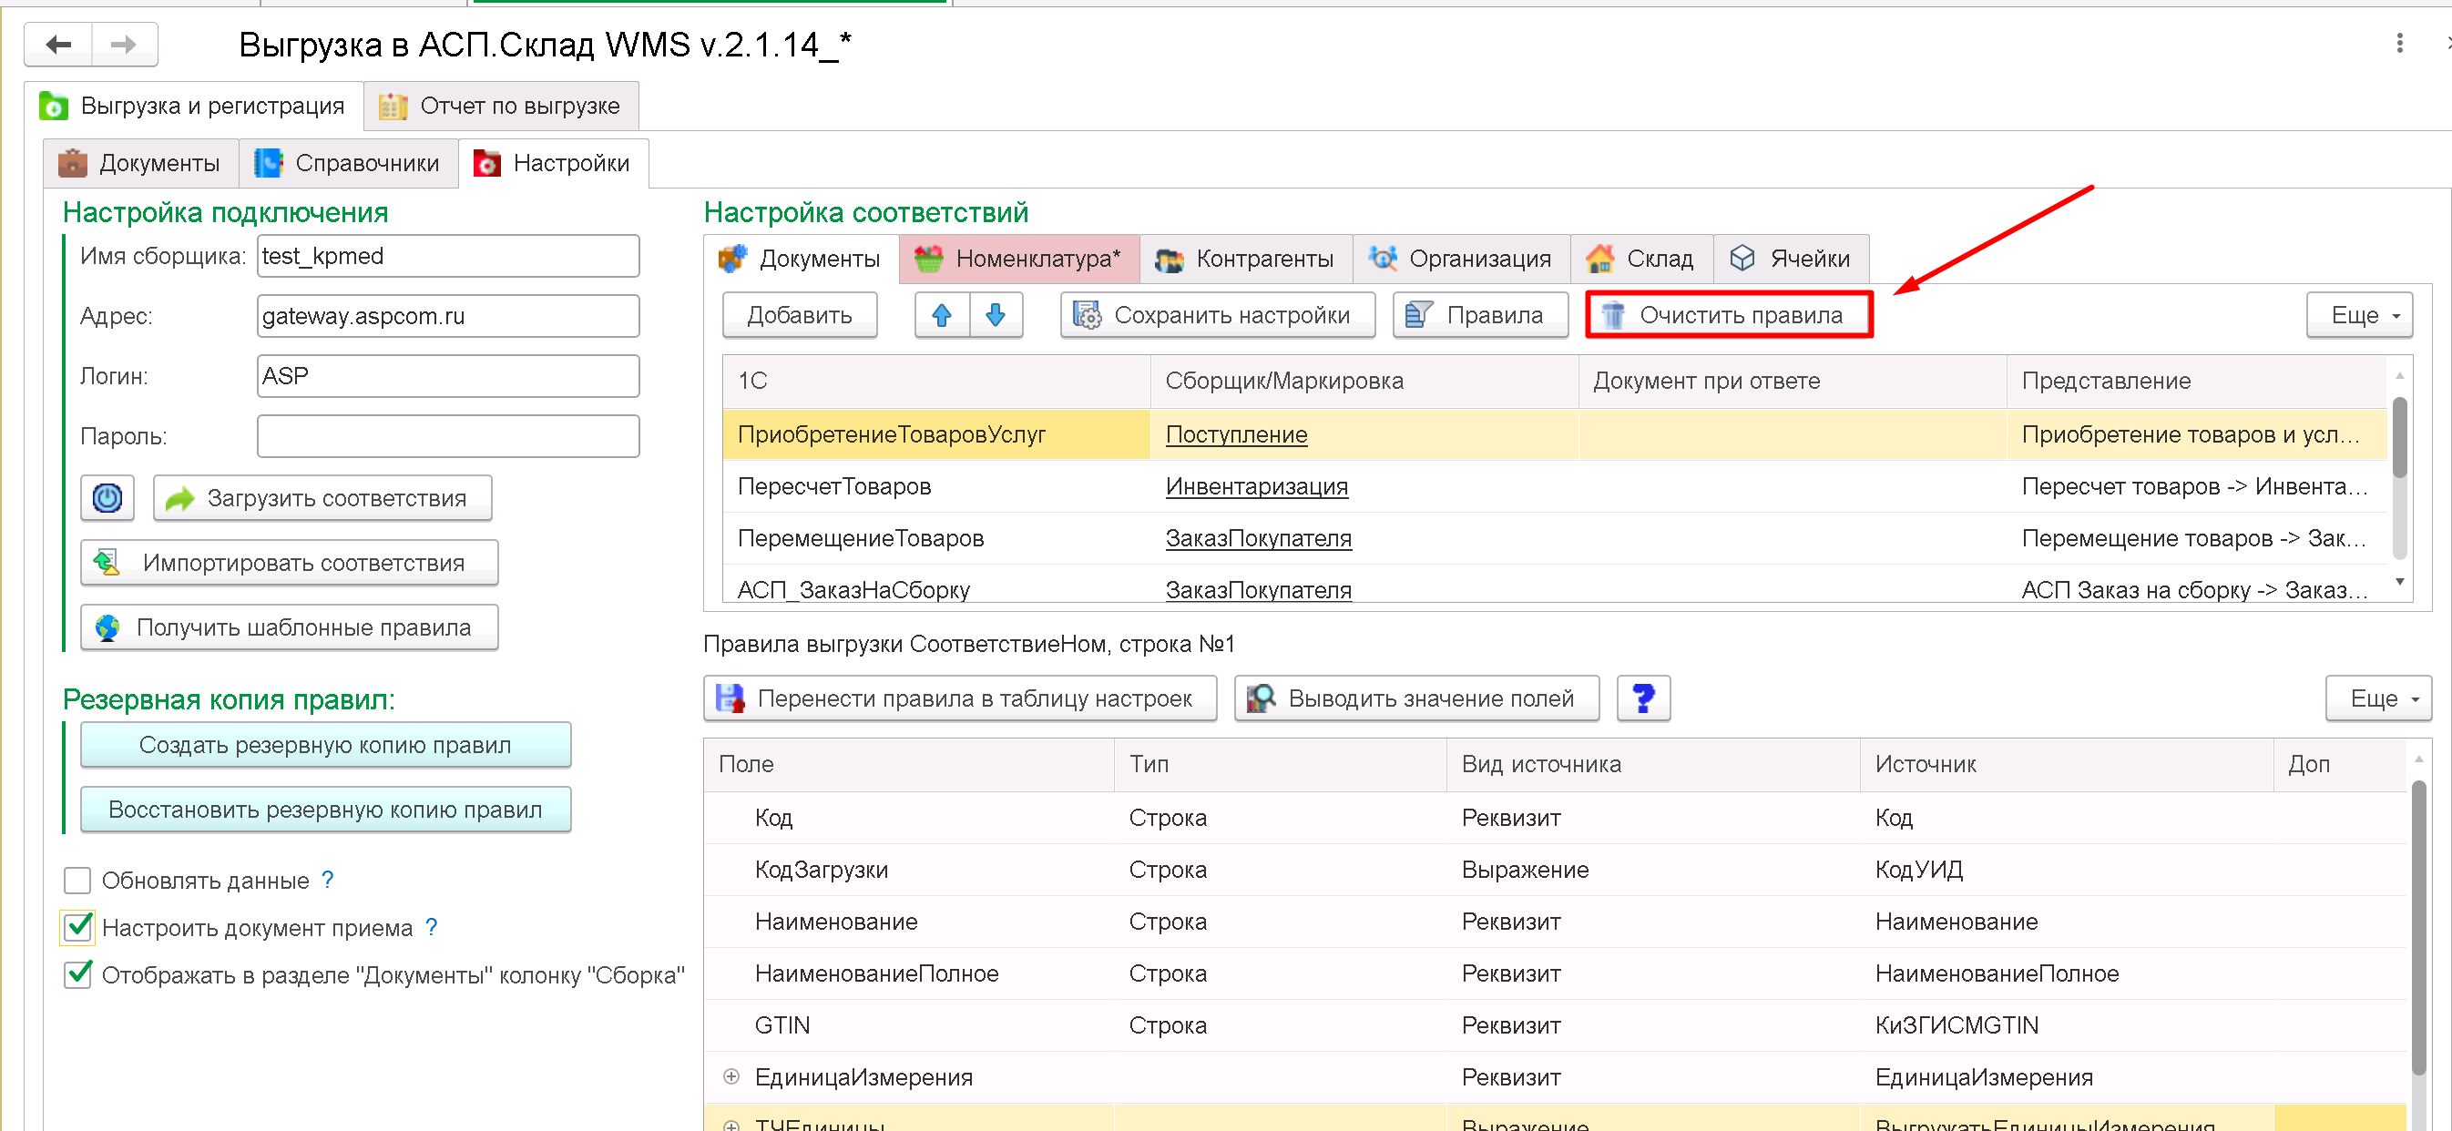Click the briefcase icon on Документы tab

click(72, 163)
